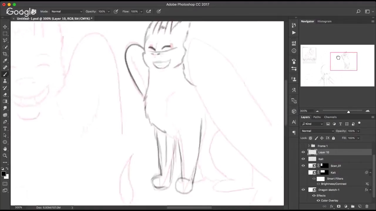Hide Dragon sketch-1 layer eye
376x211 pixels.
pos(303,190)
